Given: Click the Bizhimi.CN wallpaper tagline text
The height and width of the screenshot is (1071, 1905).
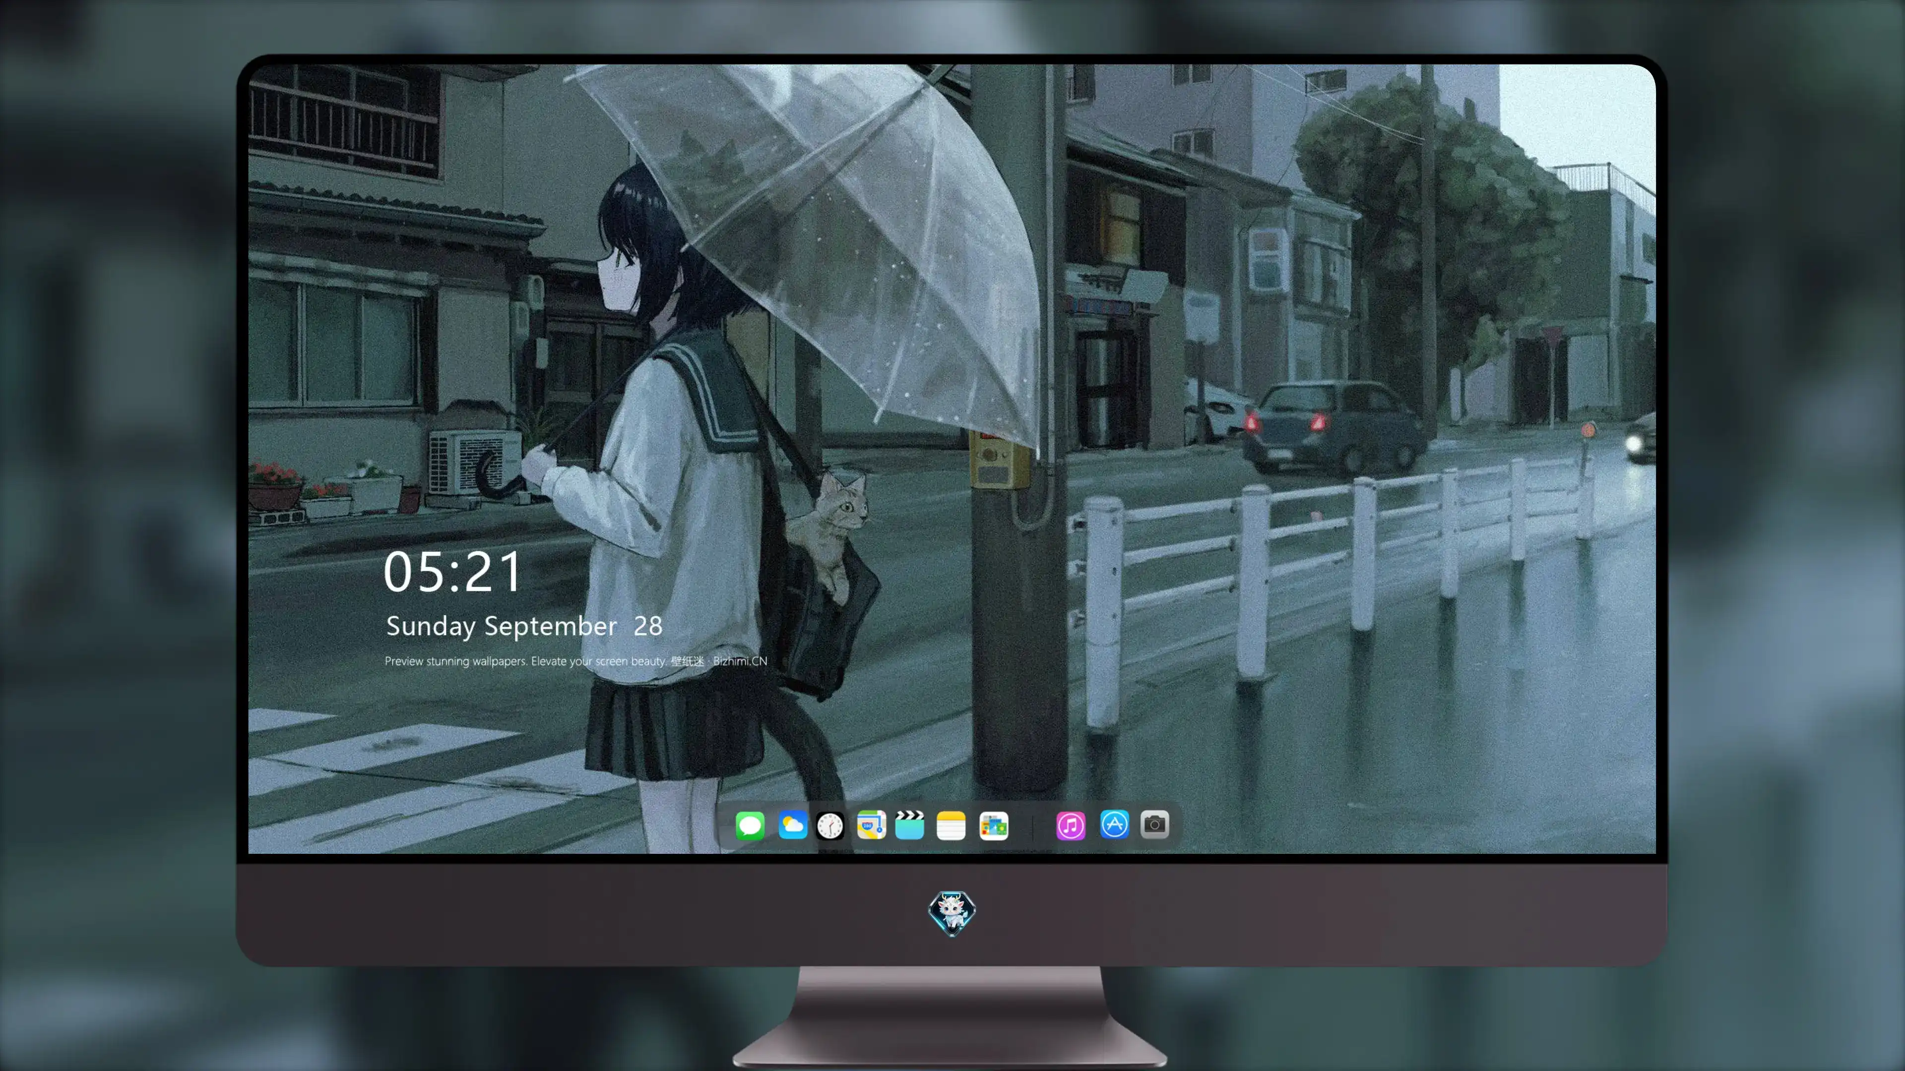Looking at the screenshot, I should point(576,661).
